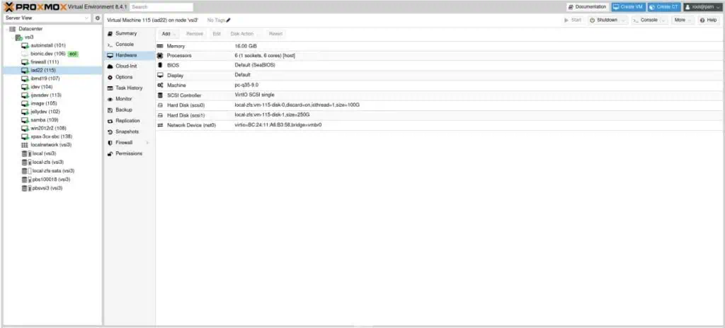Screen dimensions: 725x328
Task: Click the pencil icon to edit tags
Action: point(229,20)
